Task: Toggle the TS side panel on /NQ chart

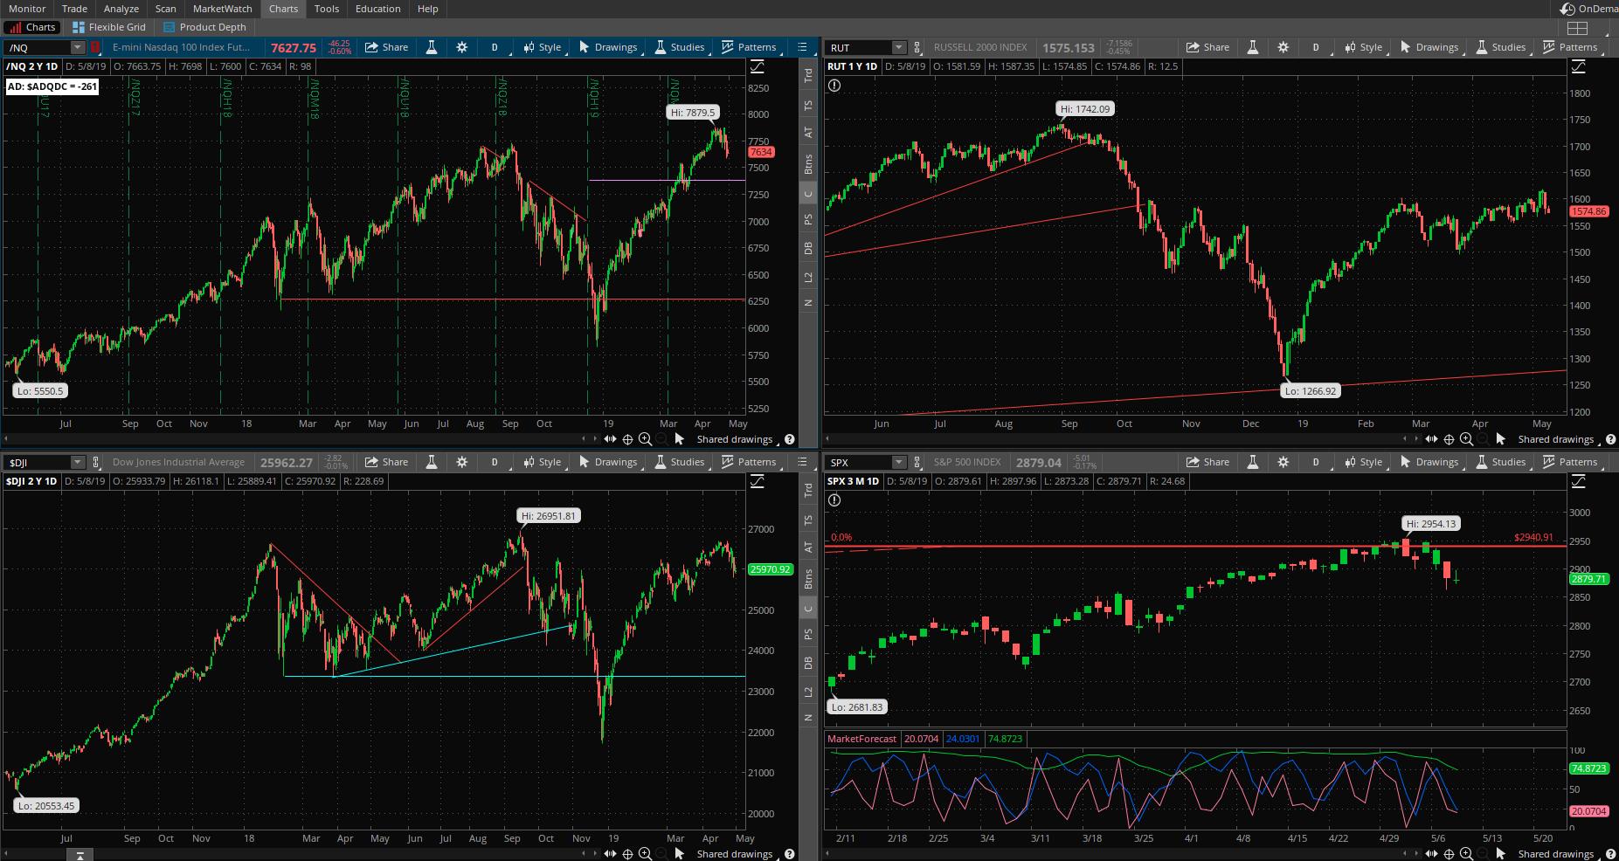Action: pyautogui.click(x=808, y=105)
